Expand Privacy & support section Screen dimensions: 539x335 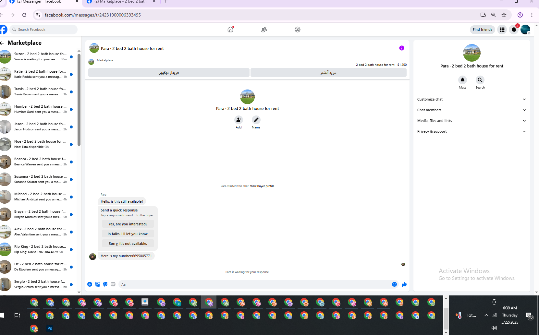472,131
